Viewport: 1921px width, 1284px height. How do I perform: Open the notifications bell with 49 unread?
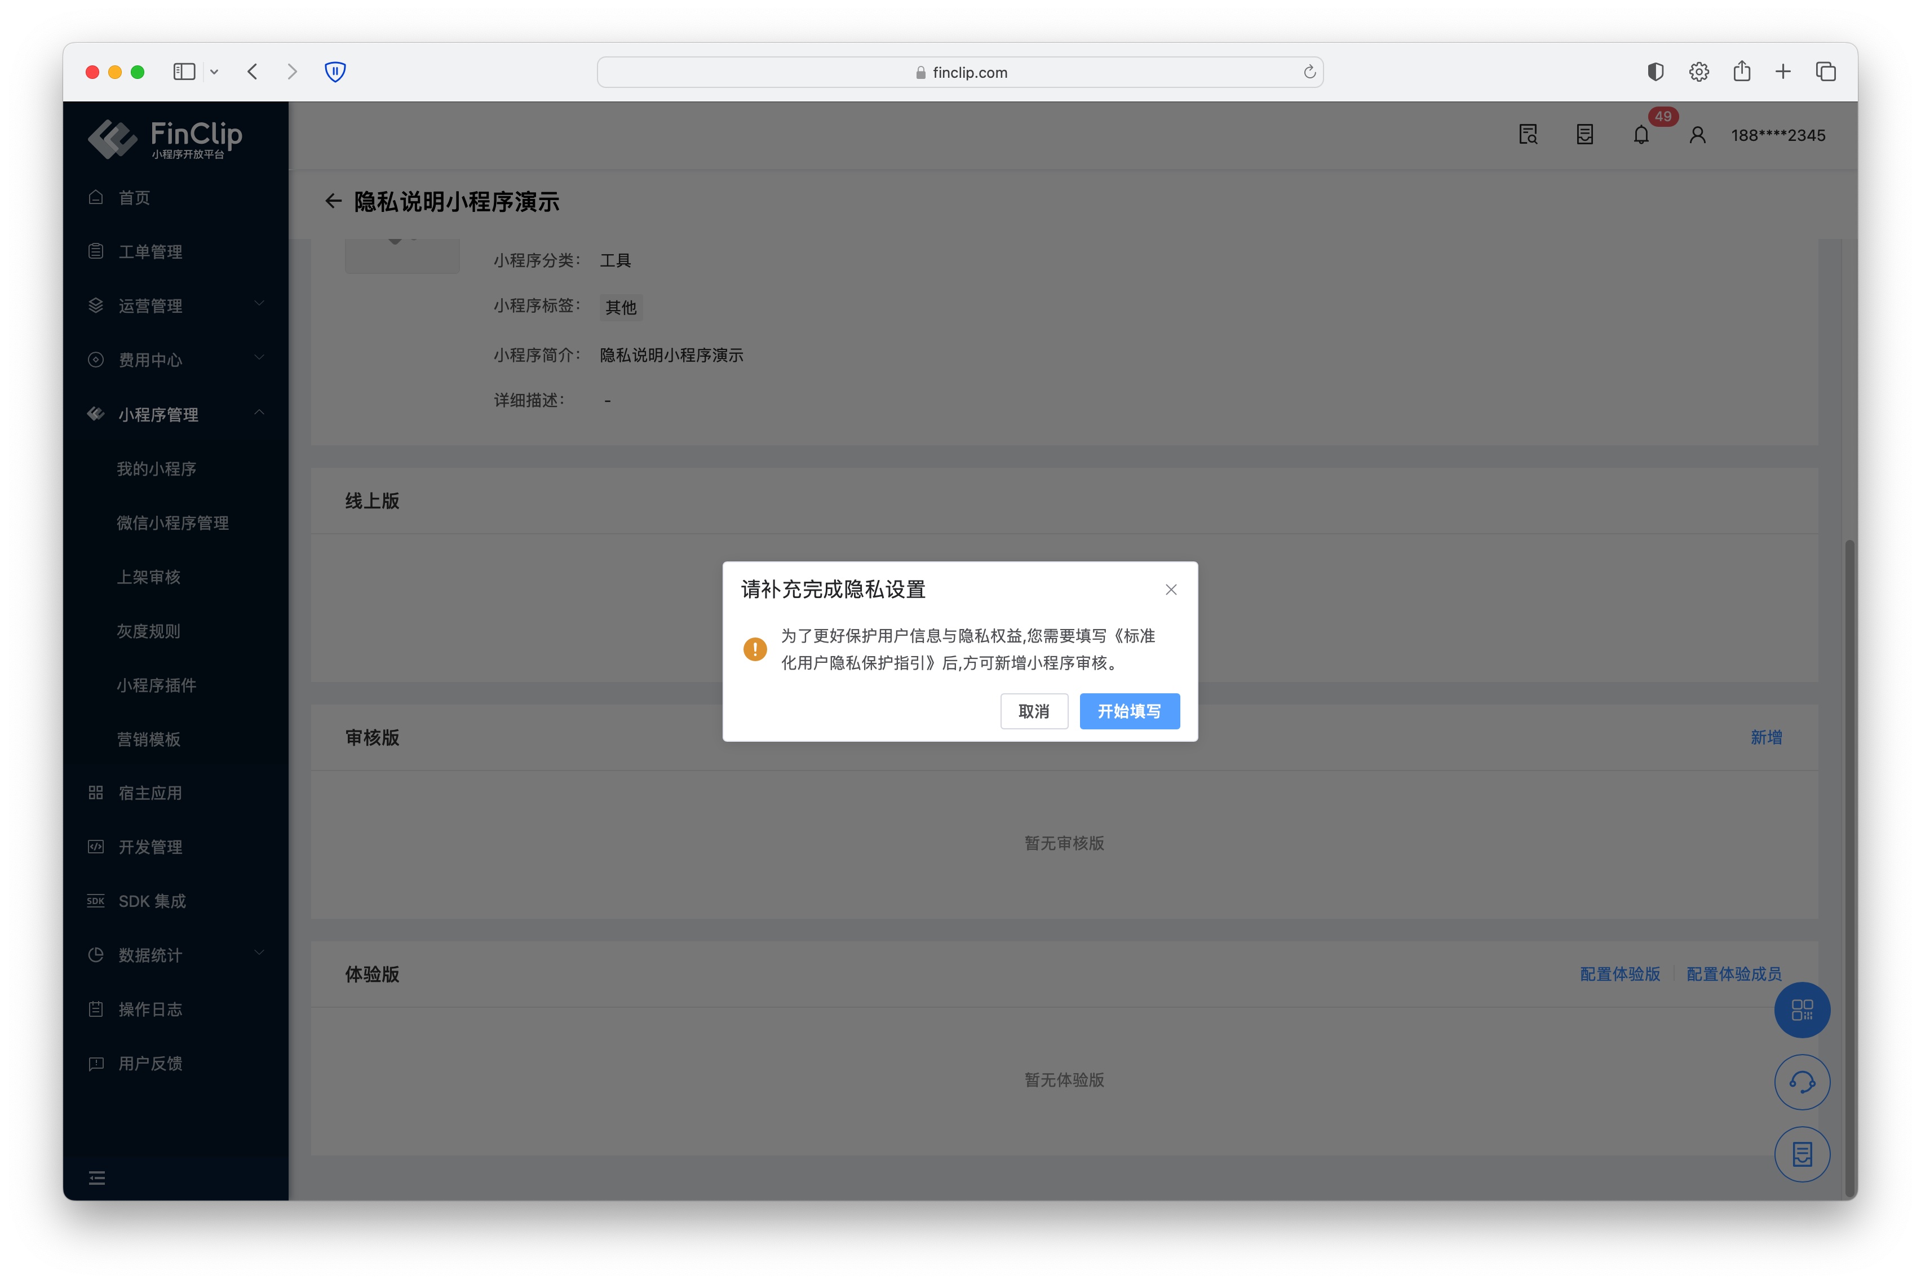(x=1641, y=134)
